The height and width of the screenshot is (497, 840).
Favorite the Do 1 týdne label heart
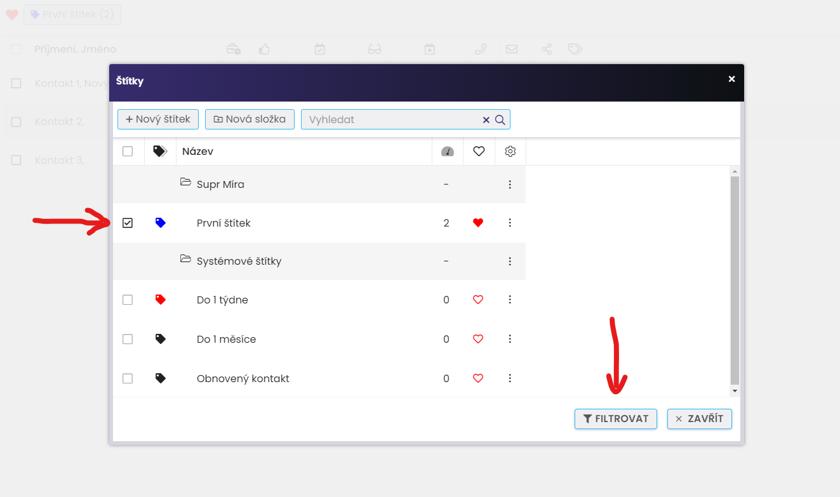[478, 300]
